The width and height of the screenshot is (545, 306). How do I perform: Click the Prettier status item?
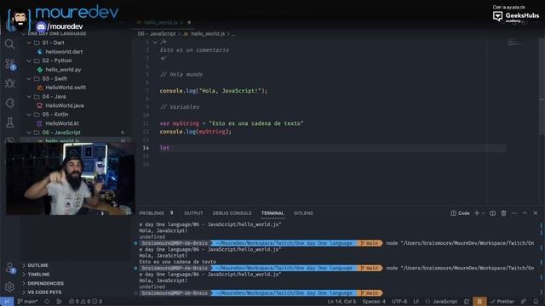[x=502, y=302]
